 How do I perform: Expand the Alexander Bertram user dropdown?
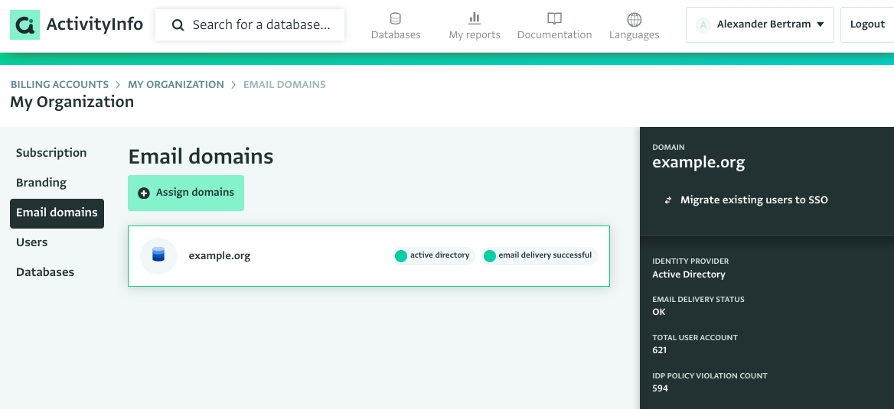759,24
